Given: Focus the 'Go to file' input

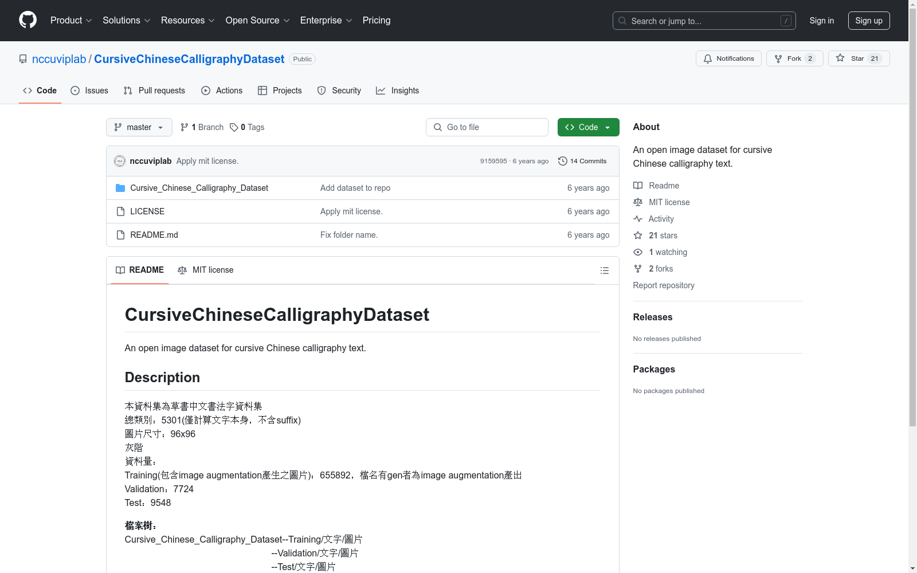Looking at the screenshot, I should [487, 127].
